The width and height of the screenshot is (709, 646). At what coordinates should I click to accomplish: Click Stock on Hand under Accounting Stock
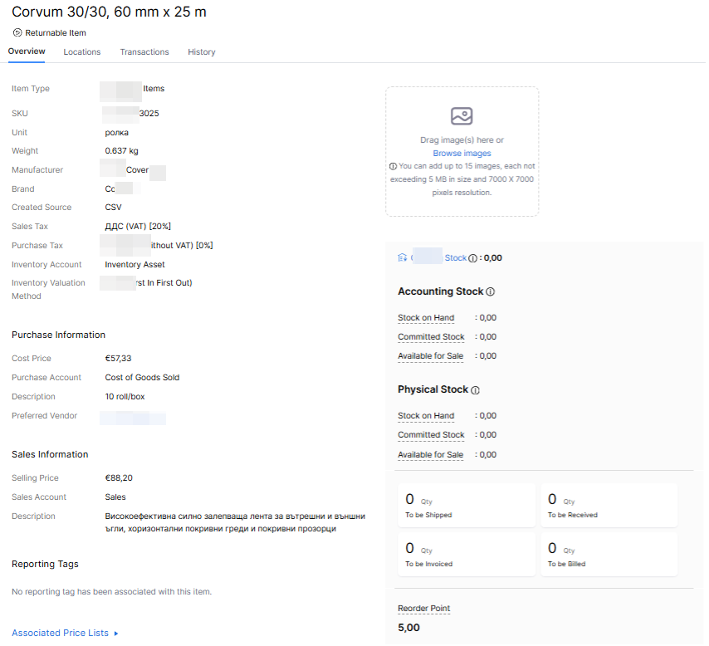(426, 317)
